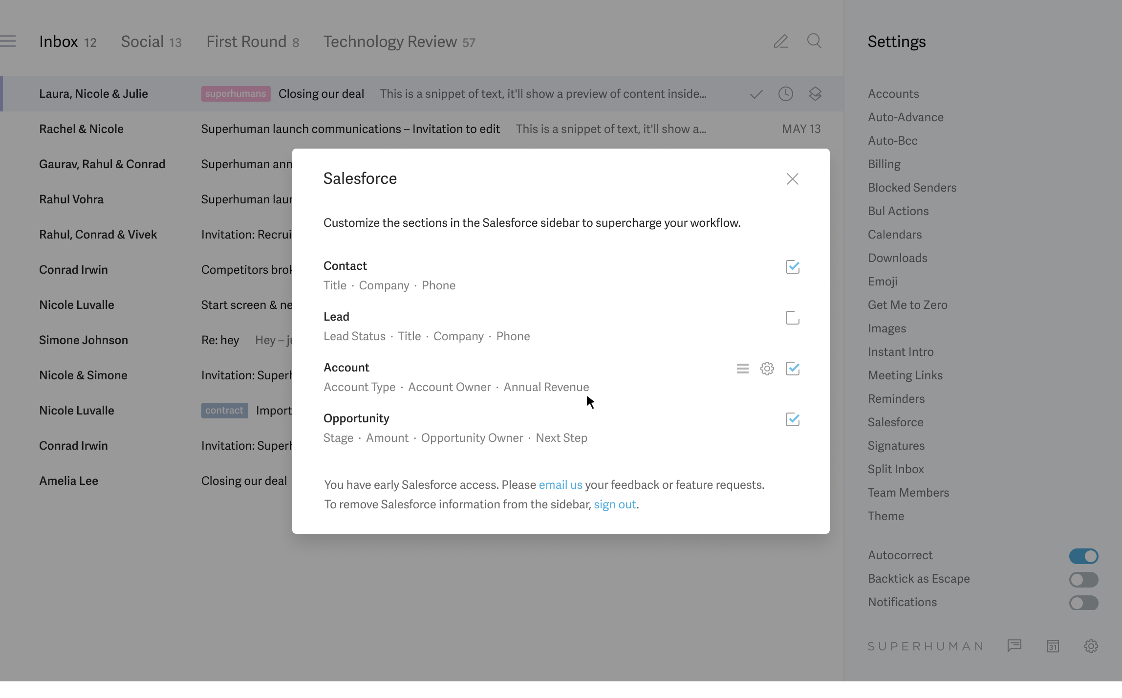Open Instant Intro settings
This screenshot has width=1122, height=698.
pos(901,352)
